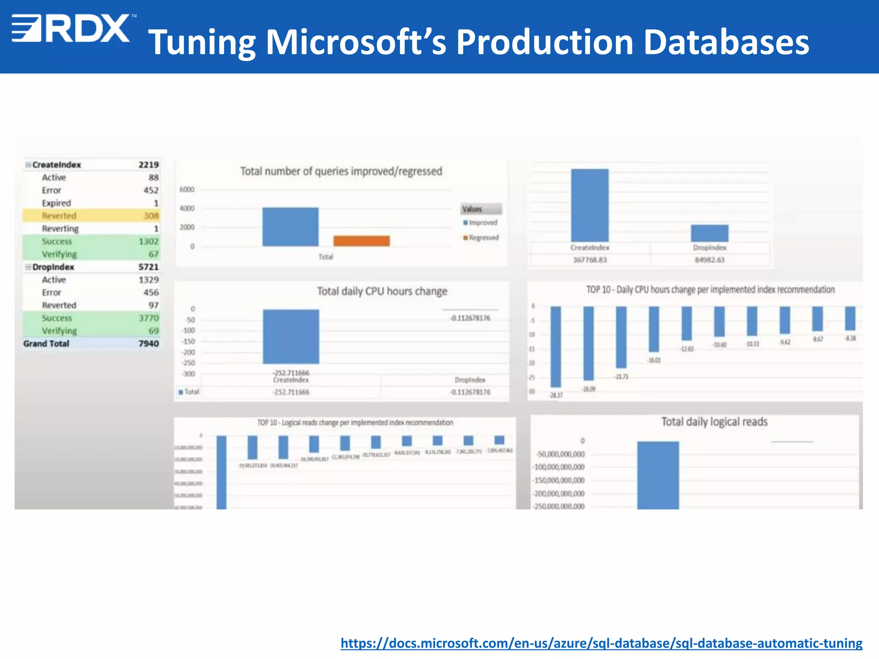
Task: Click the tall CreateIndex bar above 367768.83
Action: pyautogui.click(x=590, y=205)
